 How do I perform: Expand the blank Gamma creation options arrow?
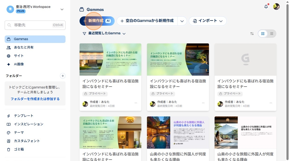(182, 21)
